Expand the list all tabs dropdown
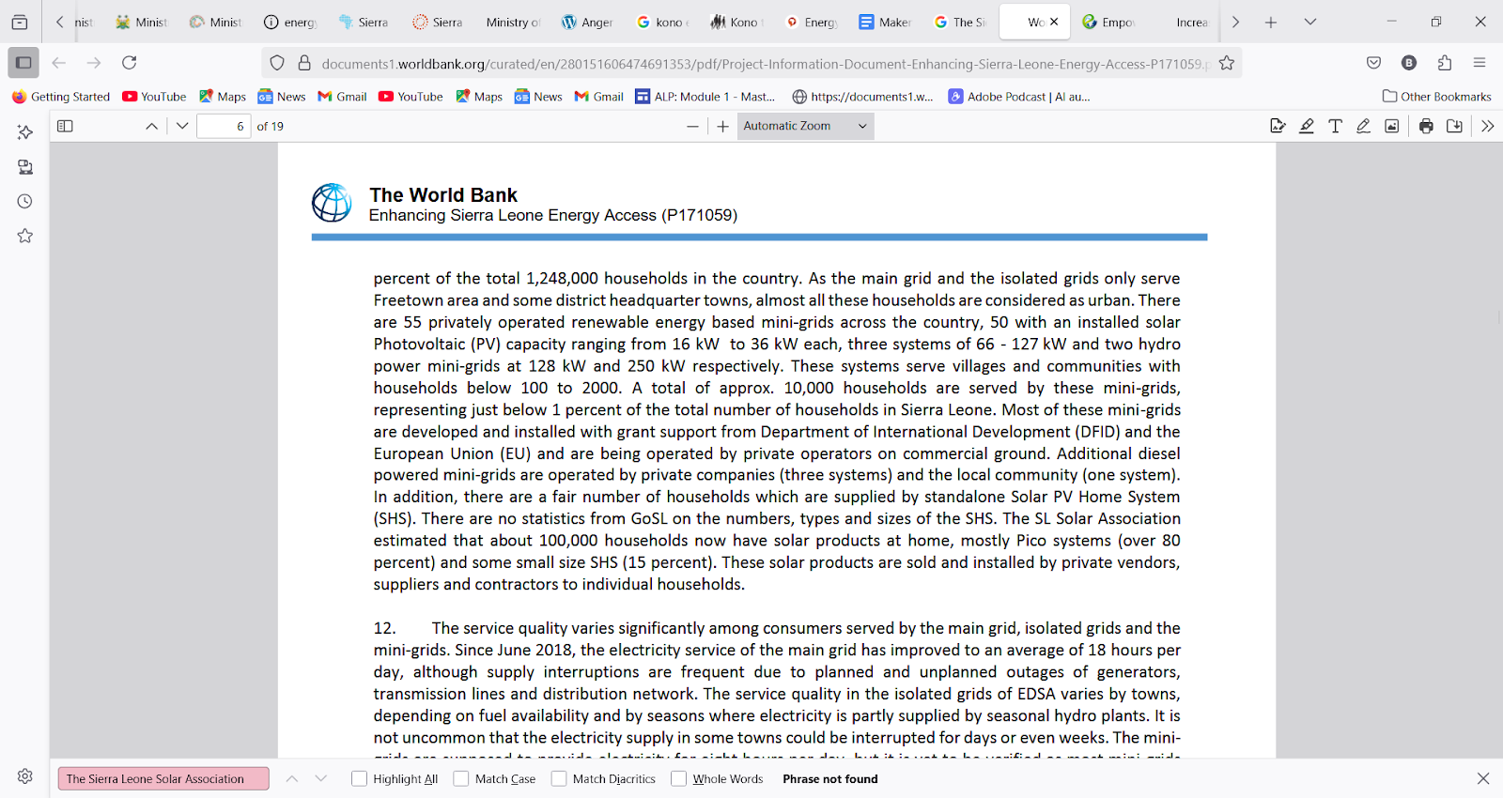1503x798 pixels. click(1310, 22)
